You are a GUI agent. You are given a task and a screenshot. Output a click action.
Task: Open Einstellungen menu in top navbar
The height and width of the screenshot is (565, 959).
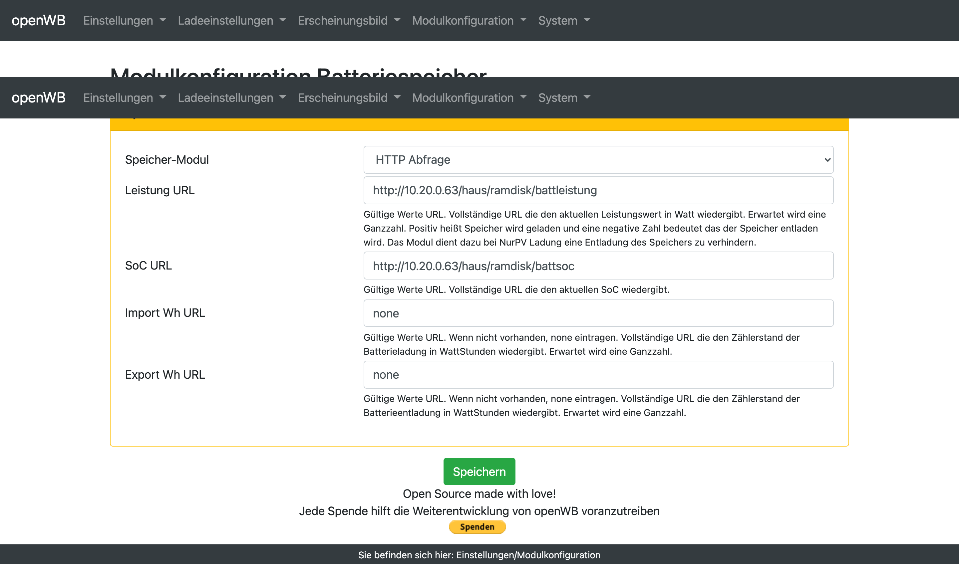[124, 21]
